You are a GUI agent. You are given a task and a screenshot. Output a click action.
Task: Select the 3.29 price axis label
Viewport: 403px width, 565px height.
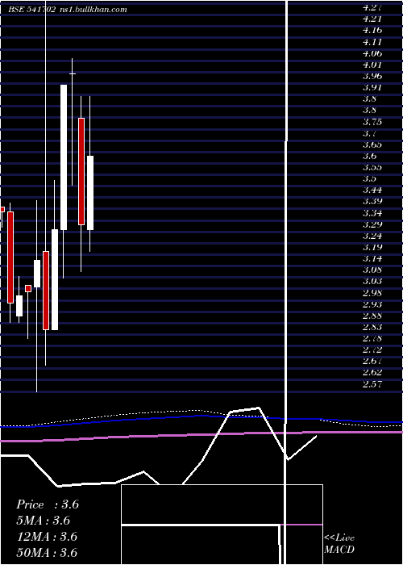coord(372,224)
